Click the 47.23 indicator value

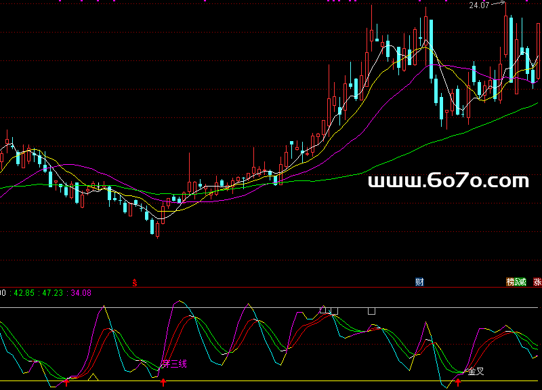click(x=52, y=293)
